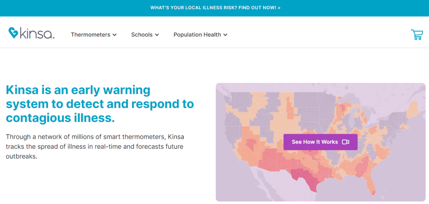The height and width of the screenshot is (204, 429).
Task: Click the See How It Works button
Action: click(320, 142)
